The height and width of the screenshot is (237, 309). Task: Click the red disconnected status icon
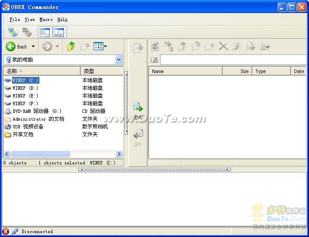pyautogui.click(x=6, y=231)
